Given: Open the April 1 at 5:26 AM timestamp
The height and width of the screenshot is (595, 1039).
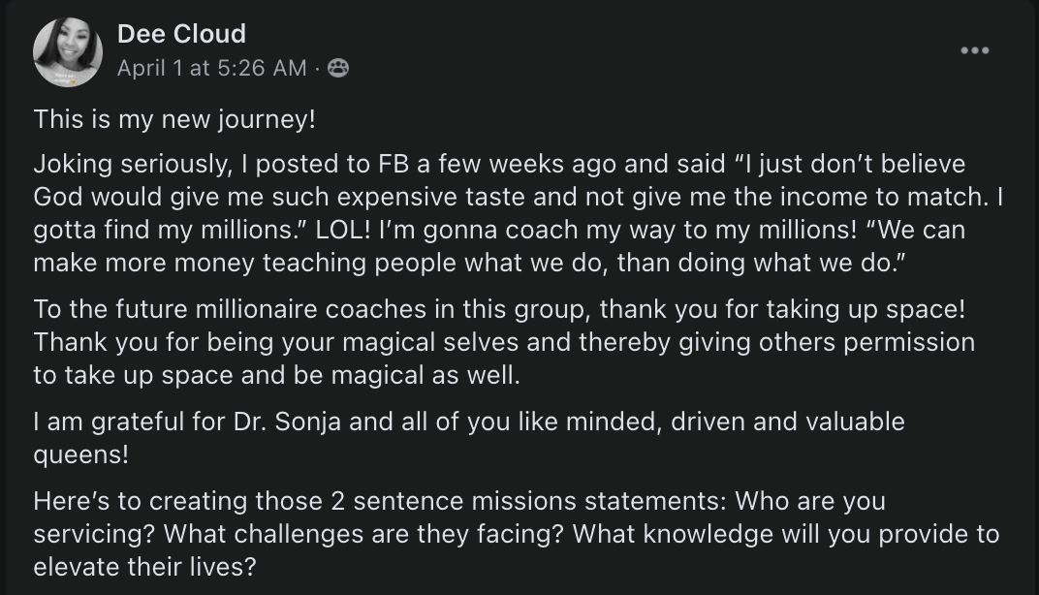Looking at the screenshot, I should (x=211, y=68).
